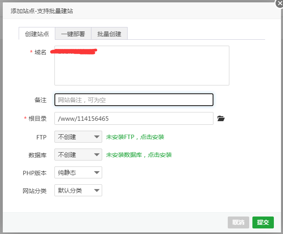
Task: Edit the 根目录 path field
Action: pyautogui.click(x=134, y=118)
